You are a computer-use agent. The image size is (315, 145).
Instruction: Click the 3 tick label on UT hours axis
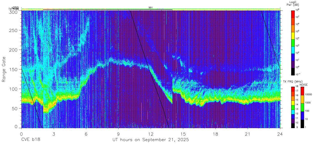tap(54, 134)
